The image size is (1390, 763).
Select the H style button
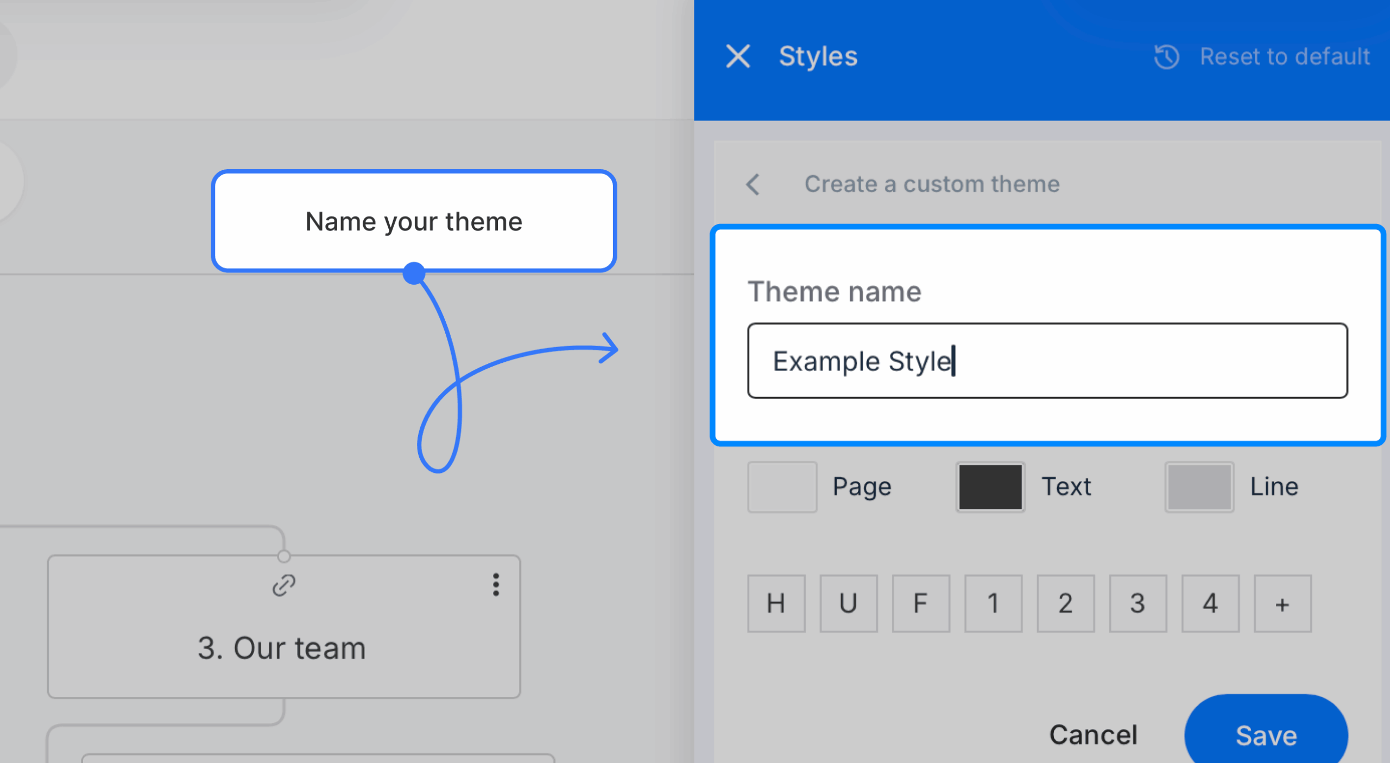pos(776,603)
